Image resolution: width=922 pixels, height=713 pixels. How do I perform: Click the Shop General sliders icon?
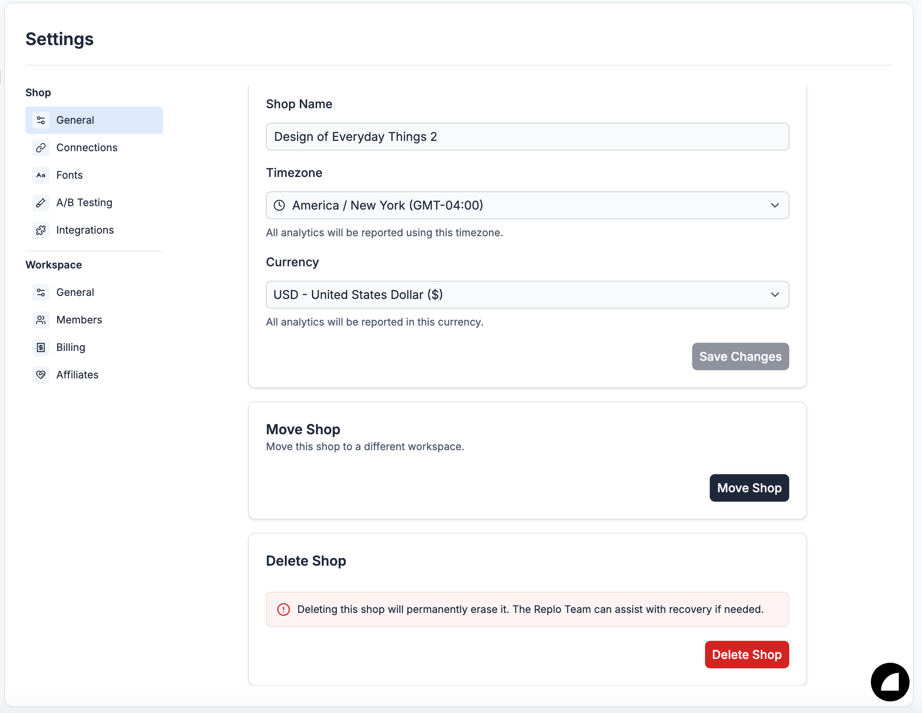click(41, 120)
